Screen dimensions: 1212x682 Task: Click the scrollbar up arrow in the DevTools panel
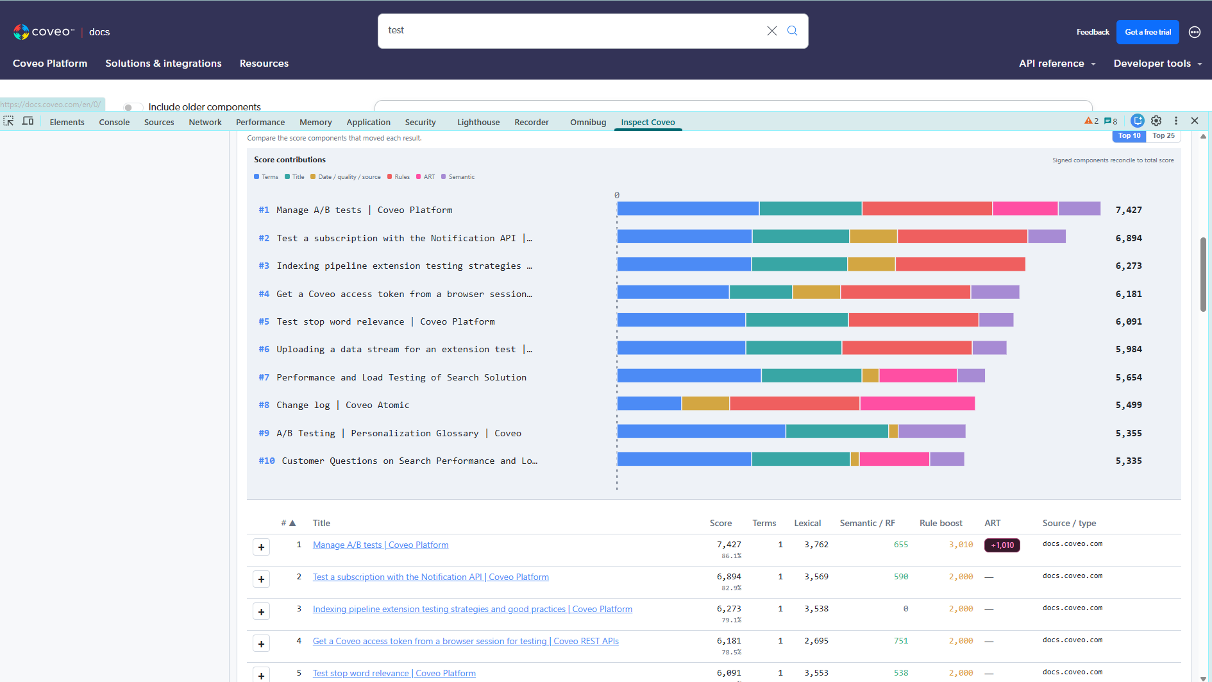click(1203, 136)
